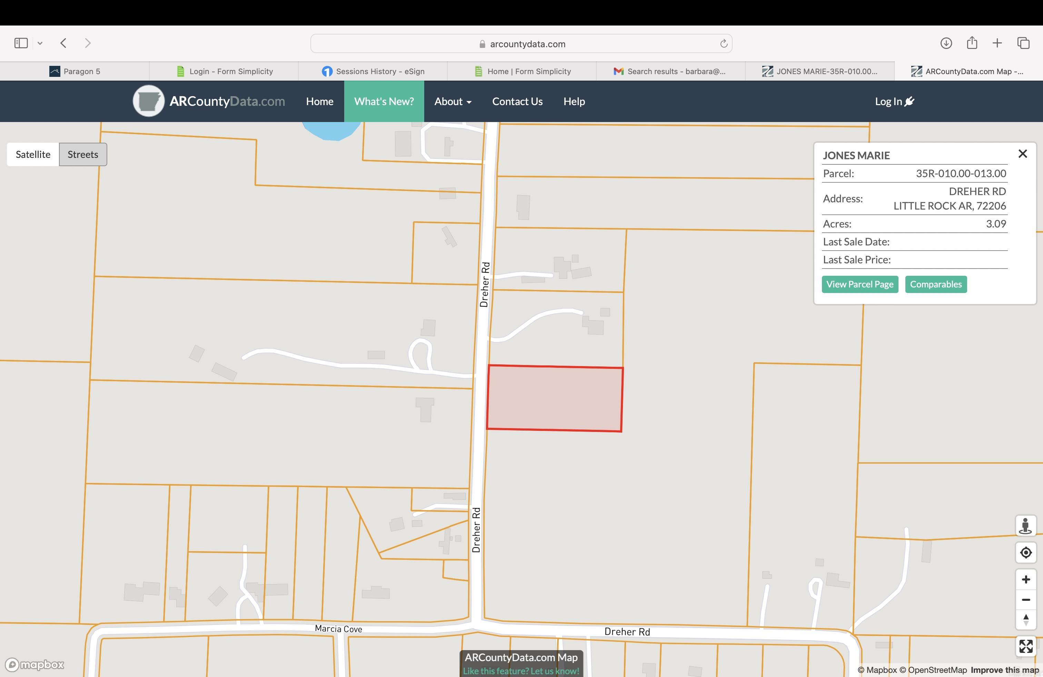This screenshot has width=1043, height=677.
Task: Open sidebar options dropdown chevron
Action: tap(40, 43)
